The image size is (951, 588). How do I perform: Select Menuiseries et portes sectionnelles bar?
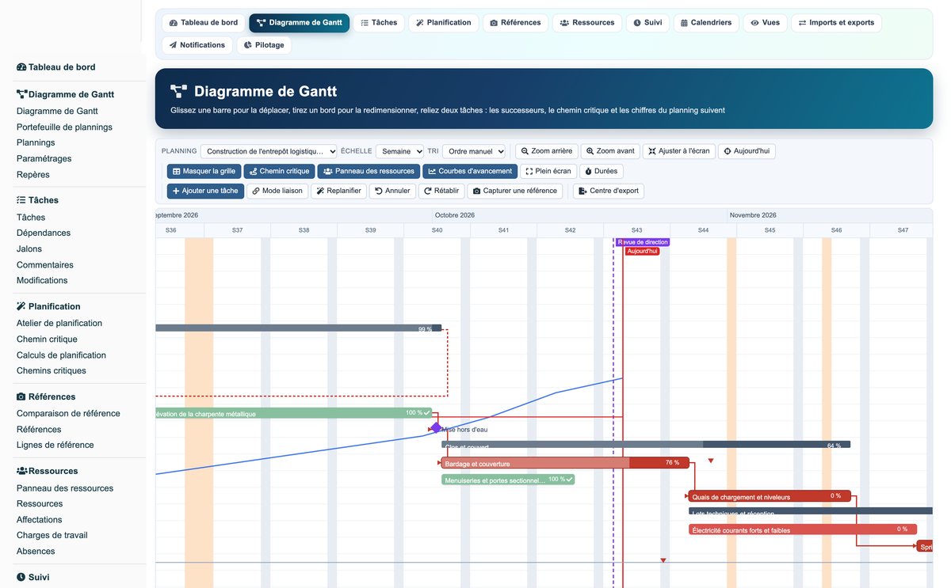coord(508,480)
